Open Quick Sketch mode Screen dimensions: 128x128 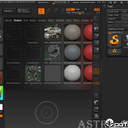tap(24, 11)
